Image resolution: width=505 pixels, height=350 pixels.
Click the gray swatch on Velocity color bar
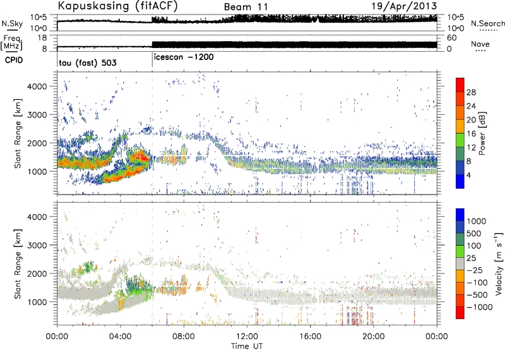click(460, 264)
